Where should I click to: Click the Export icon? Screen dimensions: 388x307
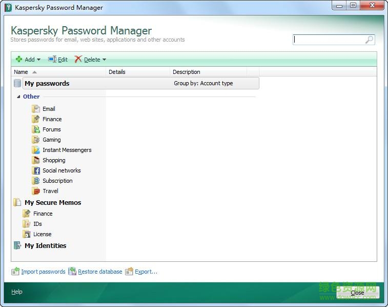129,271
